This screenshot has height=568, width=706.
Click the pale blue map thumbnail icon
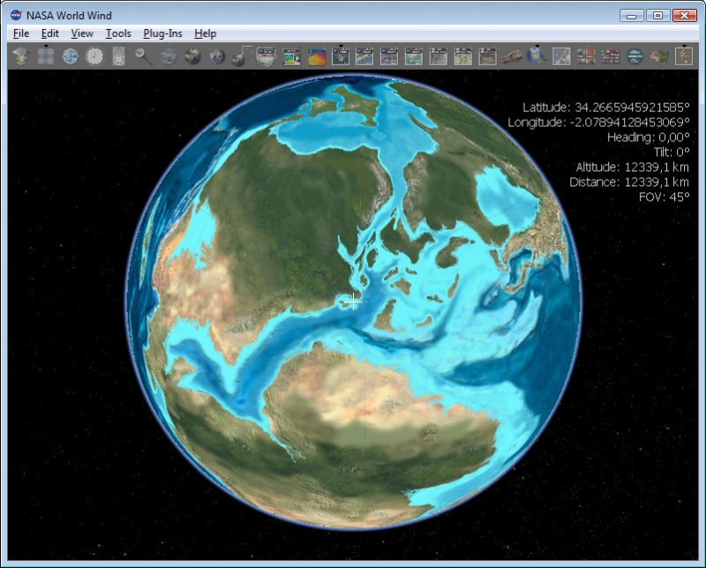tap(561, 56)
